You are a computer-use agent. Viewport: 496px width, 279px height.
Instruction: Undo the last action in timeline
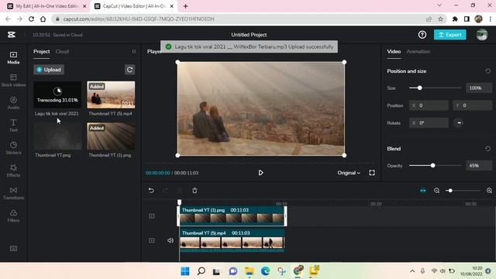point(151,191)
